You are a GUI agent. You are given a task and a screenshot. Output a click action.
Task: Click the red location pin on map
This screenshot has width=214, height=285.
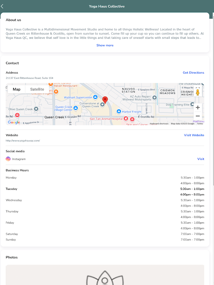coord(105,100)
